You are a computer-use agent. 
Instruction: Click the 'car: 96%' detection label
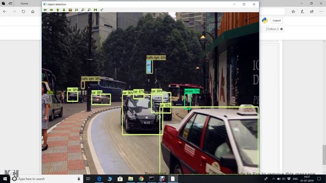[127, 93]
